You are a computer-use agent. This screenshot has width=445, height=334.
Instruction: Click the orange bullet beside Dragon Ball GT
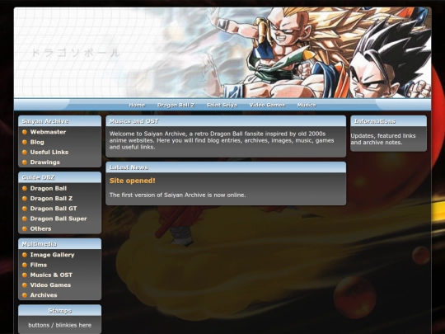point(25,209)
